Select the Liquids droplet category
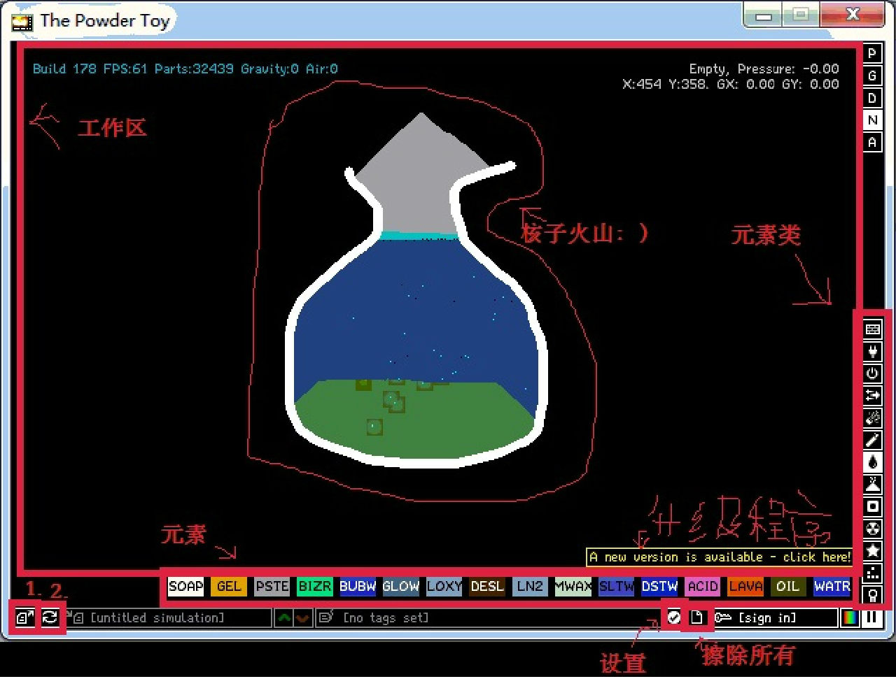This screenshot has width=896, height=679. pyautogui.click(x=872, y=462)
